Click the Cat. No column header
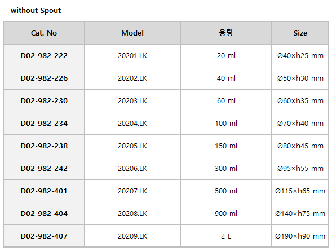 point(44,33)
